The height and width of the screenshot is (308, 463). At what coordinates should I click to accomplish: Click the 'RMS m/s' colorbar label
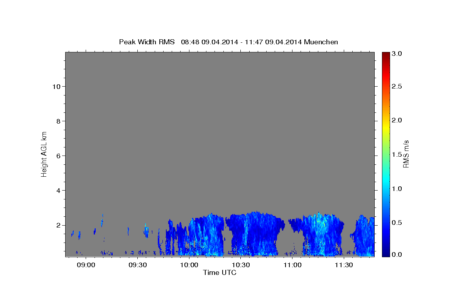pos(406,154)
